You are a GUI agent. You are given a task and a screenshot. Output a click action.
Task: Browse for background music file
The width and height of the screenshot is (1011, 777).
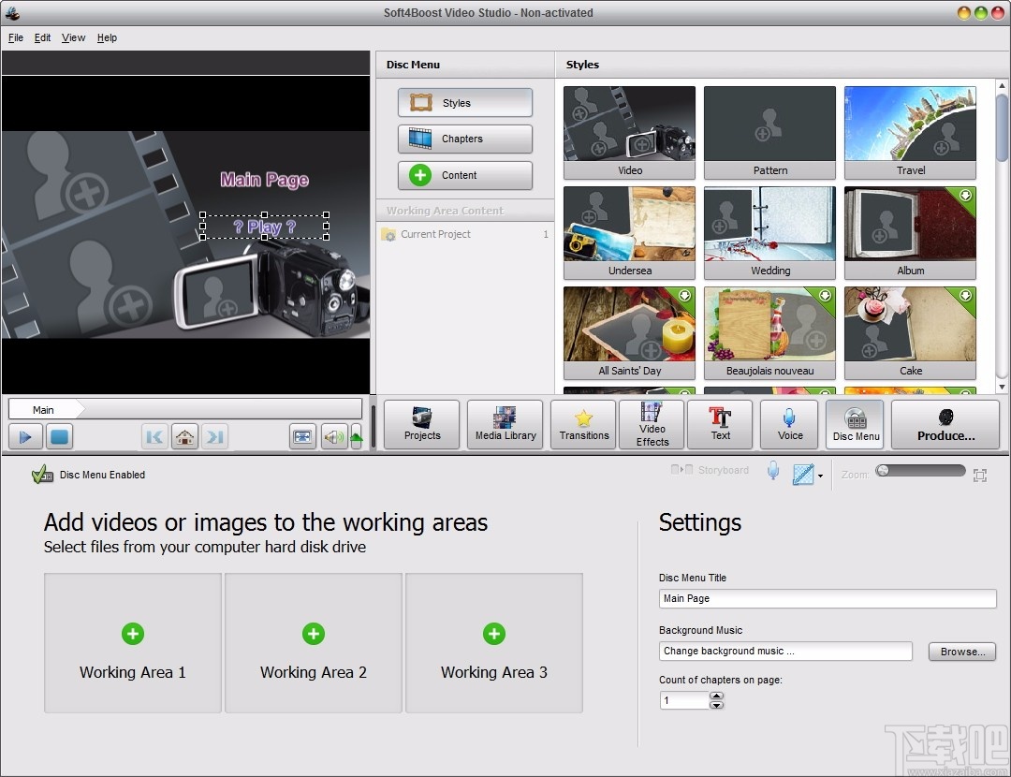point(961,651)
